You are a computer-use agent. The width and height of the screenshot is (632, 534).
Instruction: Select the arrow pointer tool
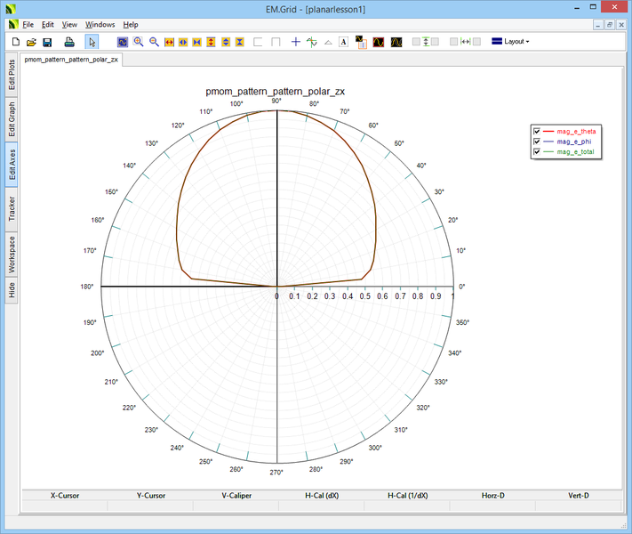pyautogui.click(x=92, y=42)
